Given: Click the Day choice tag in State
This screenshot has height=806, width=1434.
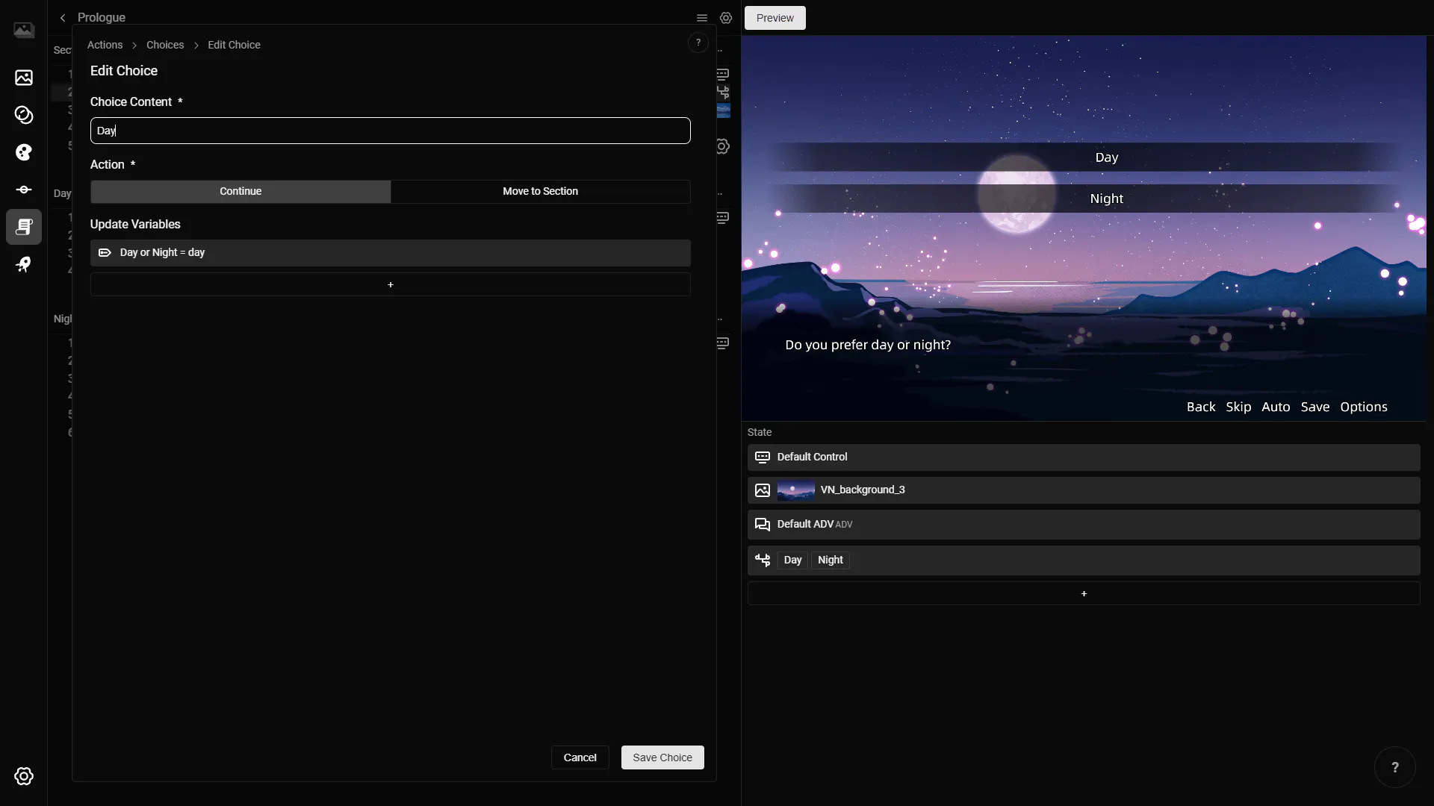Looking at the screenshot, I should (x=792, y=560).
